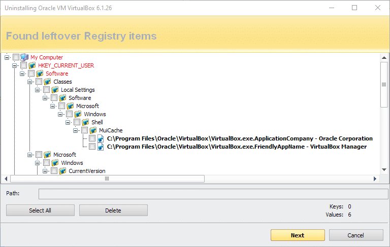Select the 'CurrentVersion' tree label
The height and width of the screenshot is (247, 390).
coord(87,171)
